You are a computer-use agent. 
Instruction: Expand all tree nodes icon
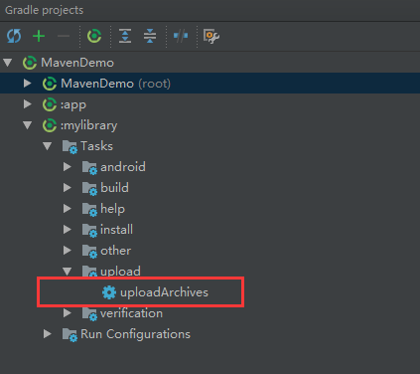pos(125,36)
